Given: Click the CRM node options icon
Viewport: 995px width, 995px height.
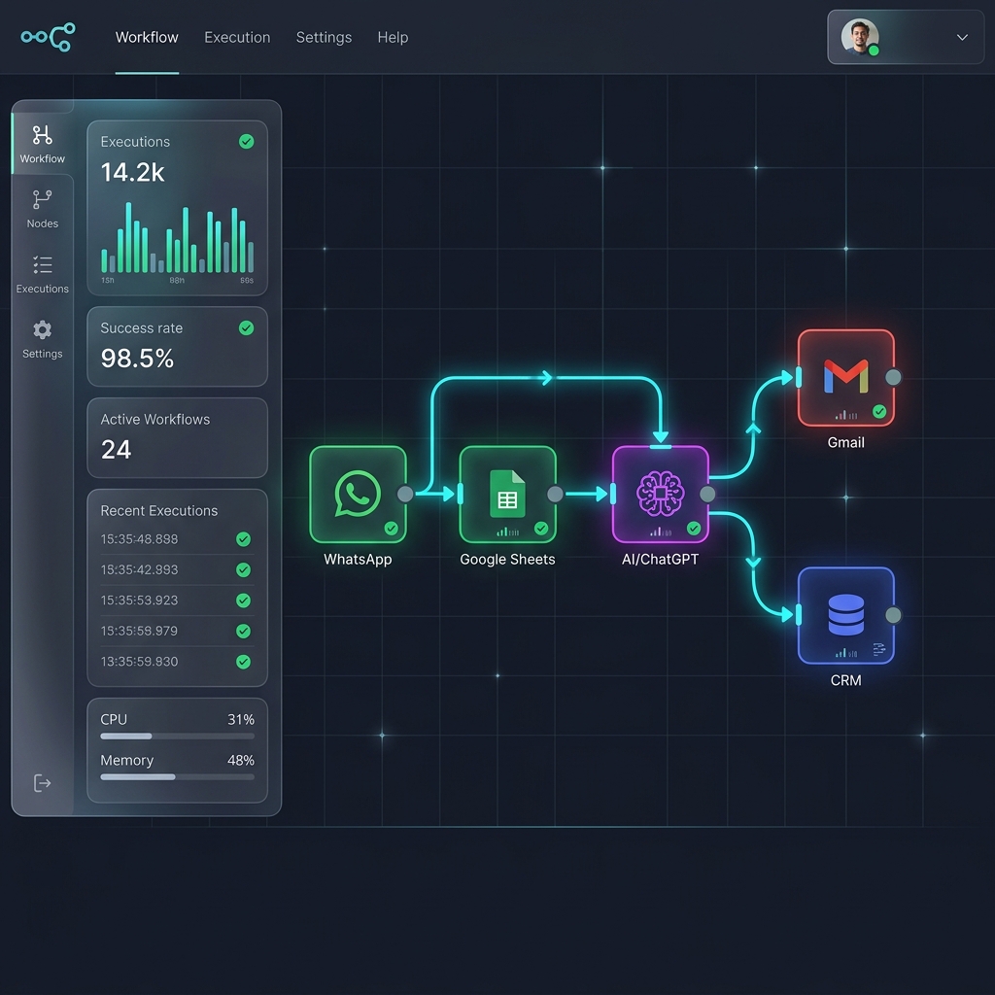Looking at the screenshot, I should [x=878, y=649].
